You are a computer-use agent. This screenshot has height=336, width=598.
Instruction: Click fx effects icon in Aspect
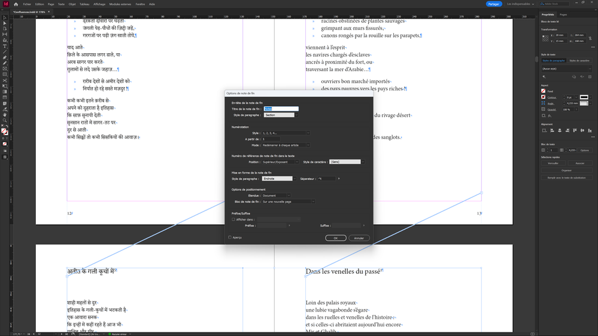[550, 116]
